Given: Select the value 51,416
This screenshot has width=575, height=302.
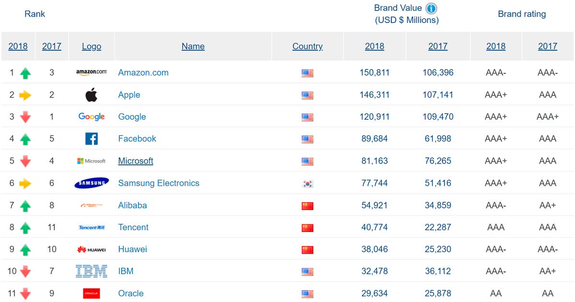Looking at the screenshot, I should [438, 183].
